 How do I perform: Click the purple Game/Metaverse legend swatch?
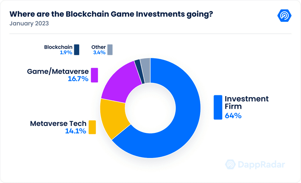click(x=94, y=75)
